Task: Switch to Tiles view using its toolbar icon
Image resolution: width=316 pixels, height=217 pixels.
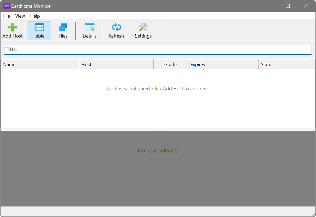Action: [63, 30]
